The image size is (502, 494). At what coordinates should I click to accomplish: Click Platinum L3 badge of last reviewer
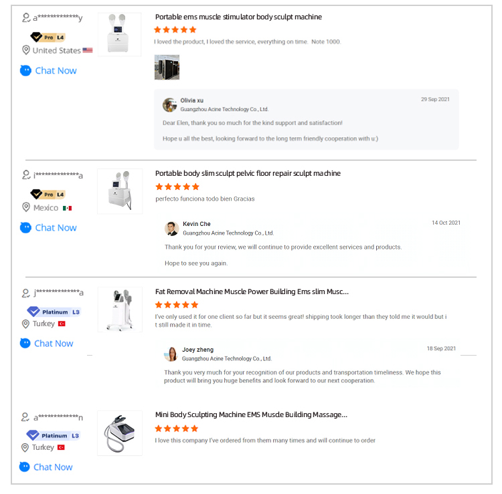tap(53, 435)
